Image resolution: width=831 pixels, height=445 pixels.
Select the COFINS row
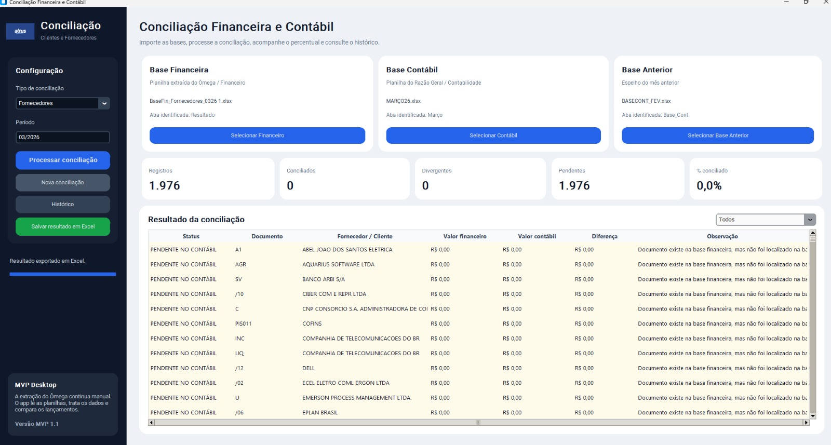(x=478, y=323)
